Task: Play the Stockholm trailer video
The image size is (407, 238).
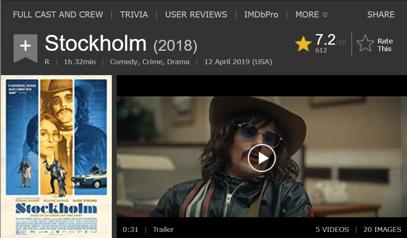Action: (261, 158)
